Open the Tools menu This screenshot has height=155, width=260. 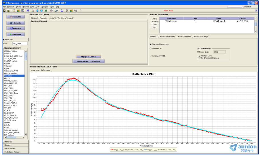pos(37,7)
